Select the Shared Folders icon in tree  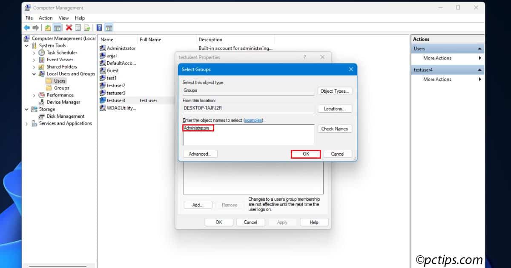[41, 67]
